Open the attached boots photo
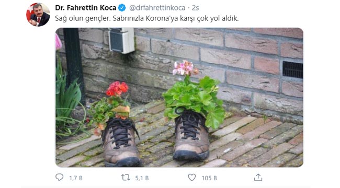Screen dimensions: 340x188 pyautogui.click(x=179, y=97)
